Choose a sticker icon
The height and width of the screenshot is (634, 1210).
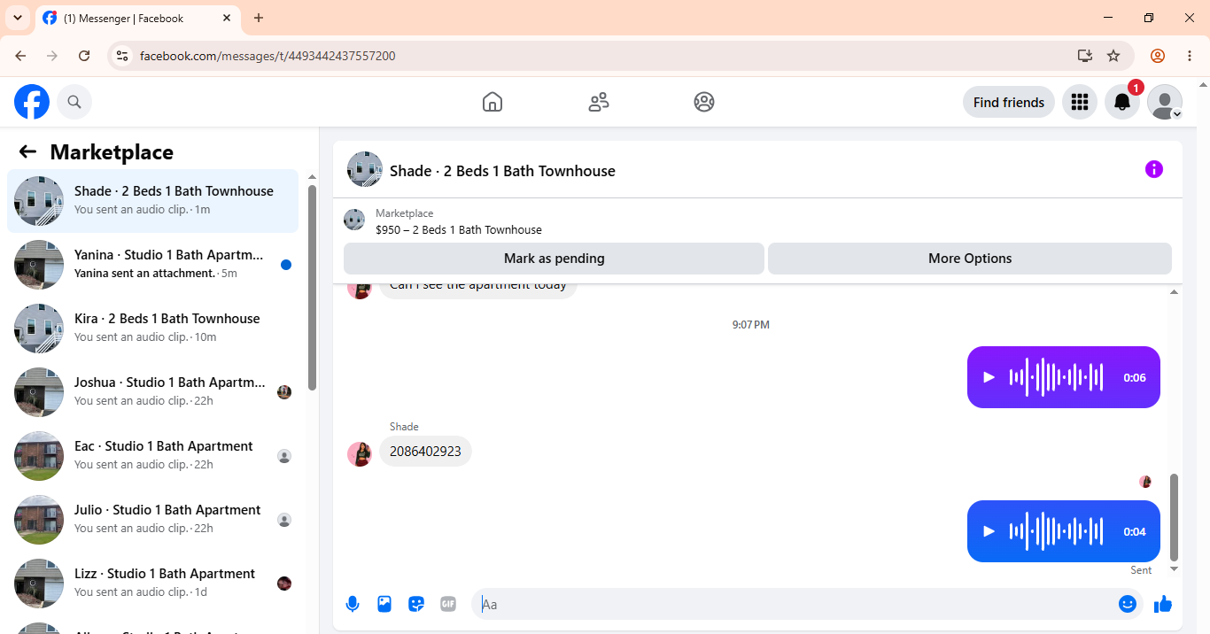[416, 604]
